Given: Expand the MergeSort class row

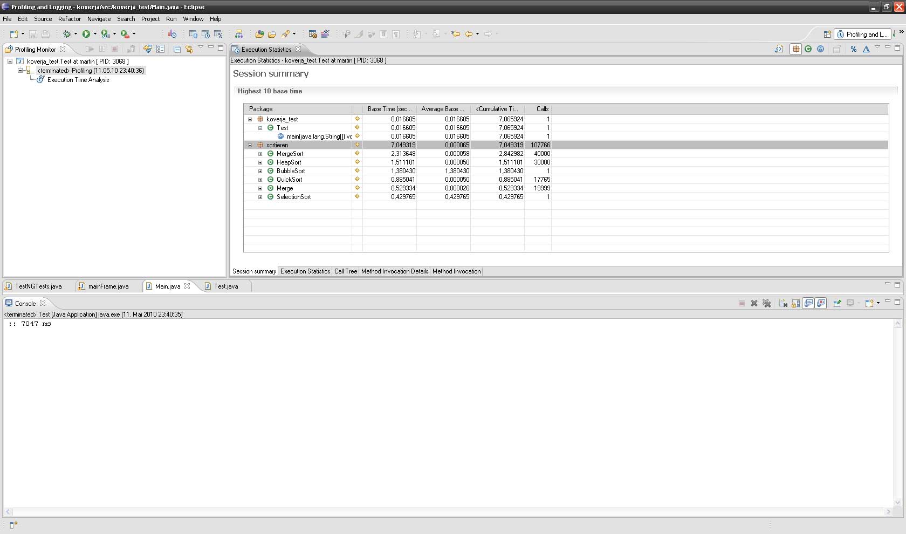Looking at the screenshot, I should pos(260,154).
